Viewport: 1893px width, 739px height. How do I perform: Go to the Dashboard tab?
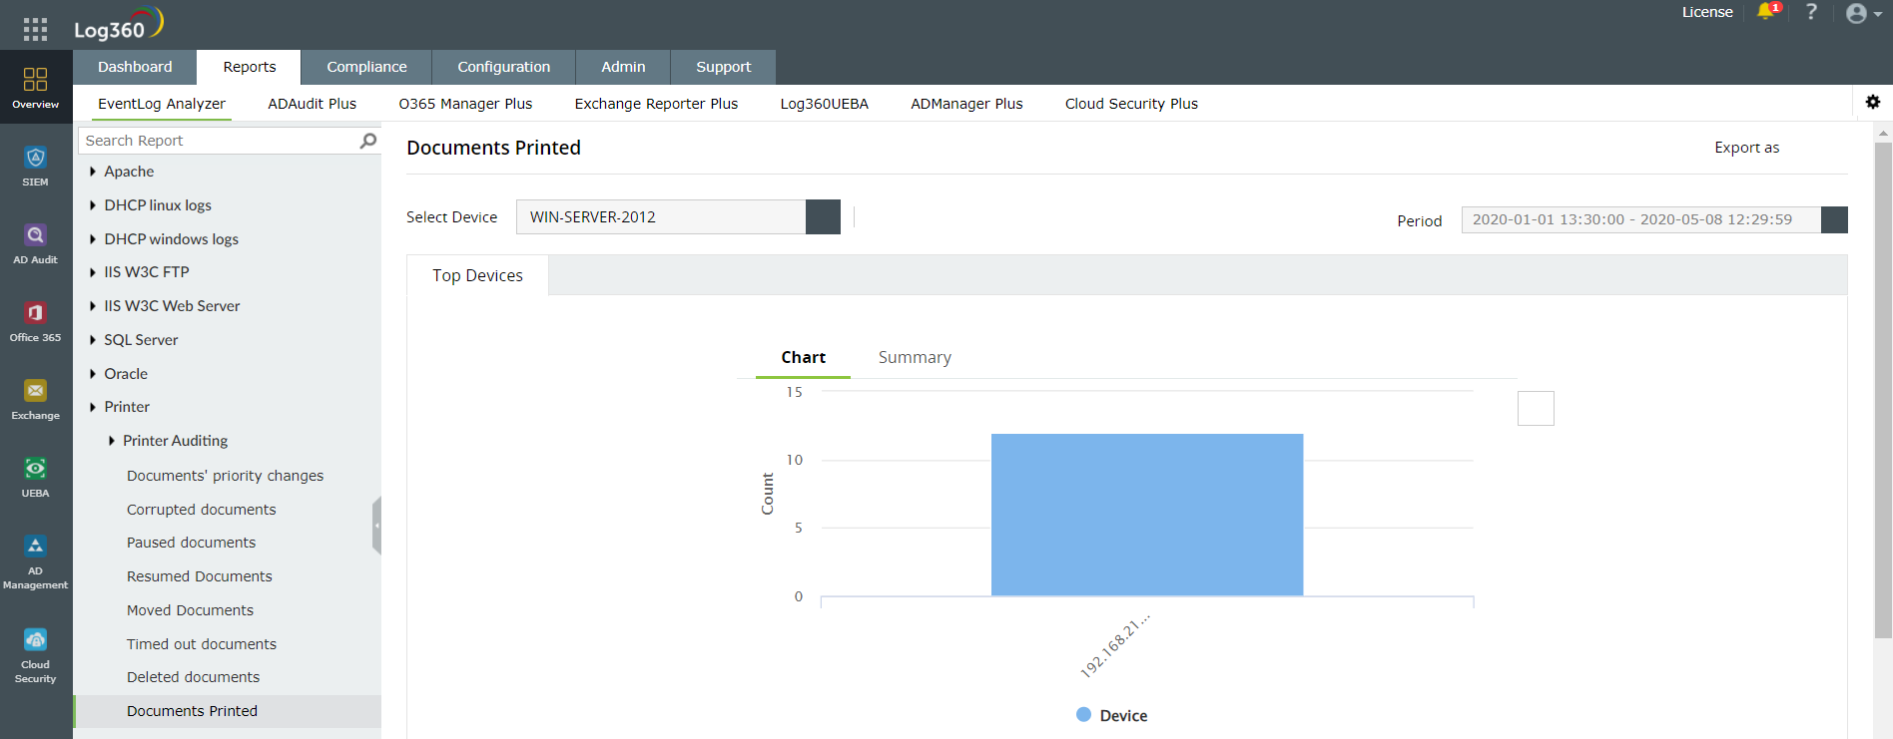tap(135, 67)
